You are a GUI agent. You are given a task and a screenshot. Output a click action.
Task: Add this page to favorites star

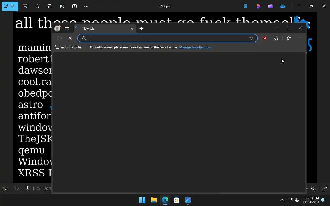click(x=251, y=38)
